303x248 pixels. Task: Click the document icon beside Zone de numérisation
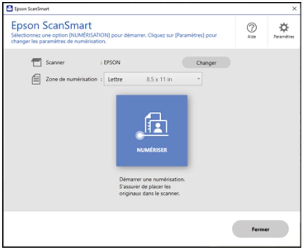36,79
